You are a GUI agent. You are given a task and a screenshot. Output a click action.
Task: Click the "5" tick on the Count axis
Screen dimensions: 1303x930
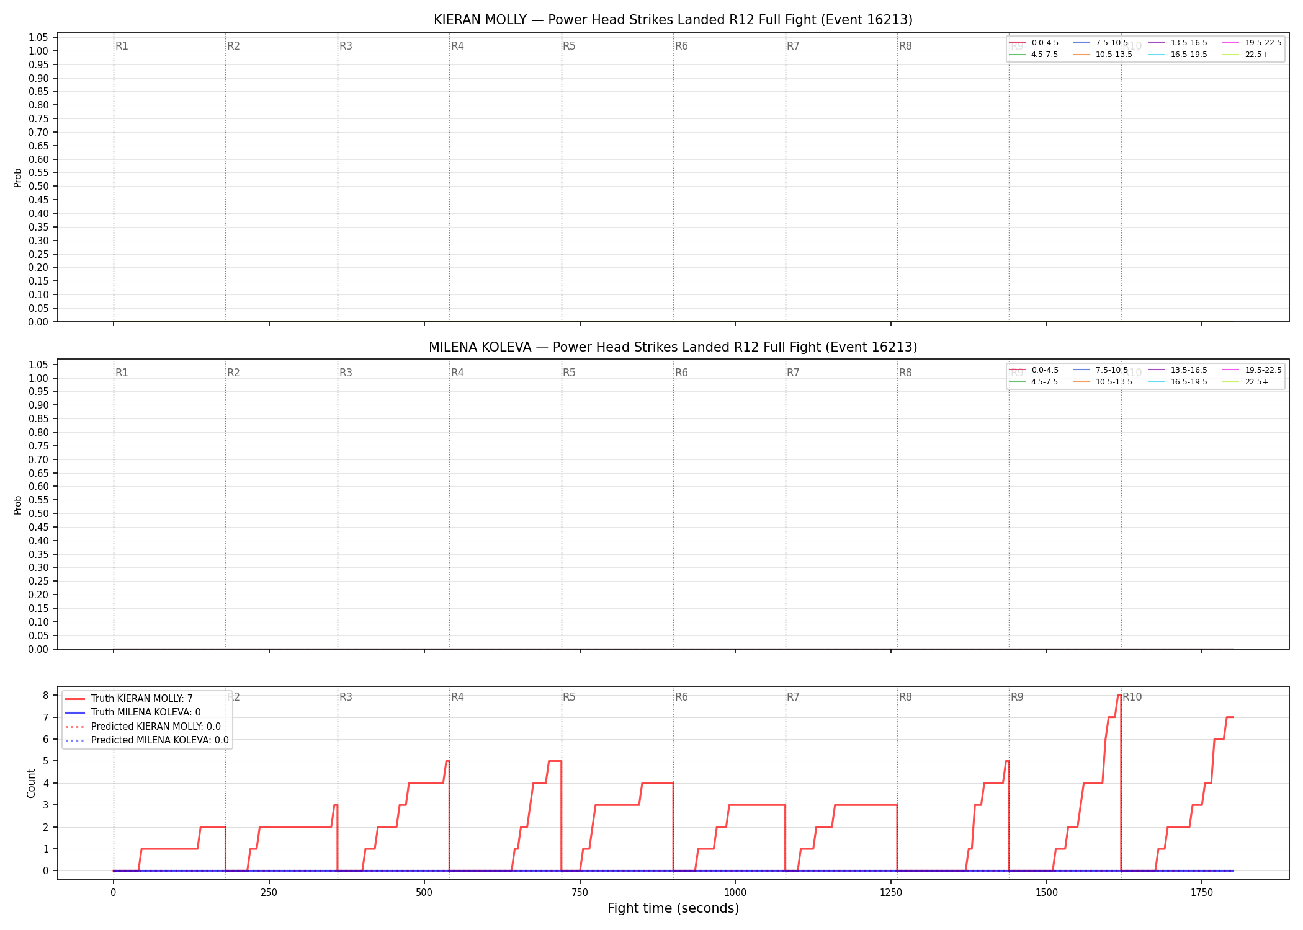click(x=45, y=761)
